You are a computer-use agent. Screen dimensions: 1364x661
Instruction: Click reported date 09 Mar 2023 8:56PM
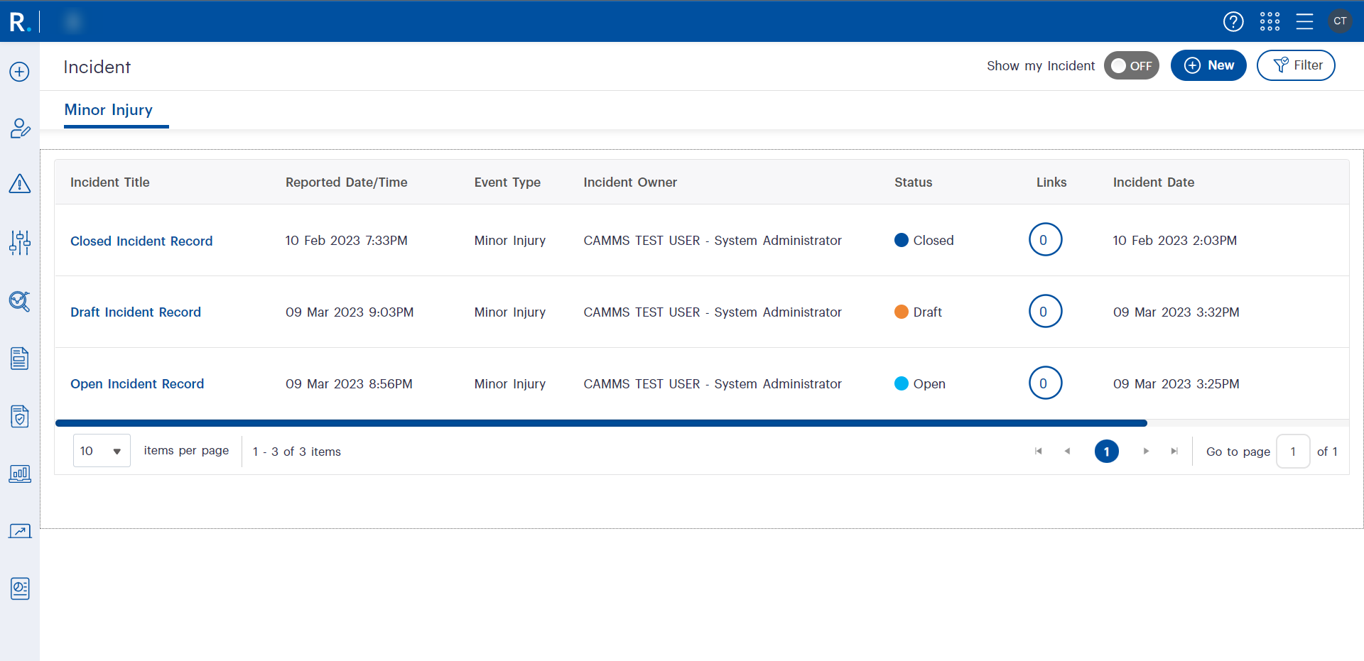click(x=349, y=384)
